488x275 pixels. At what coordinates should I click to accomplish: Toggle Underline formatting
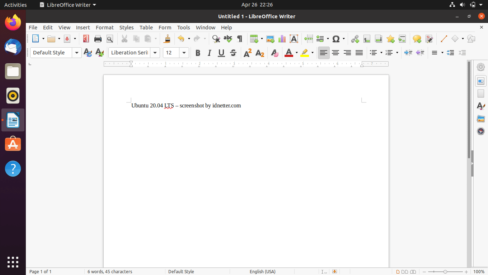click(x=221, y=53)
